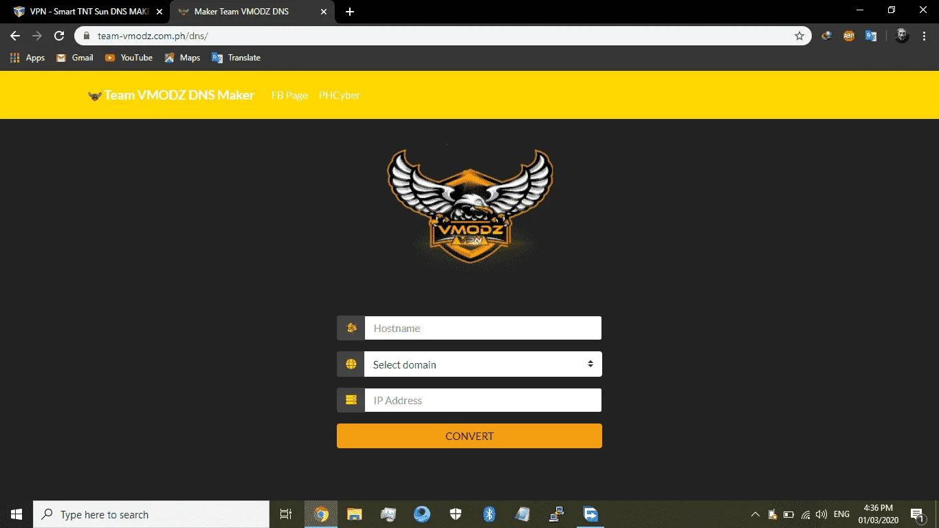View site information via the padlock icon
Screen dimensions: 939x528
coord(87,36)
